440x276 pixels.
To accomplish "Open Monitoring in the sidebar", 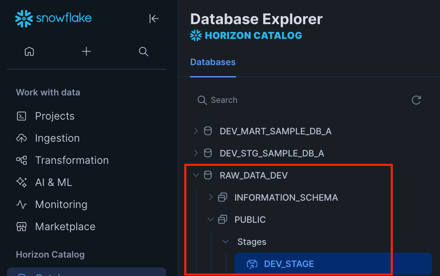I will [61, 205].
